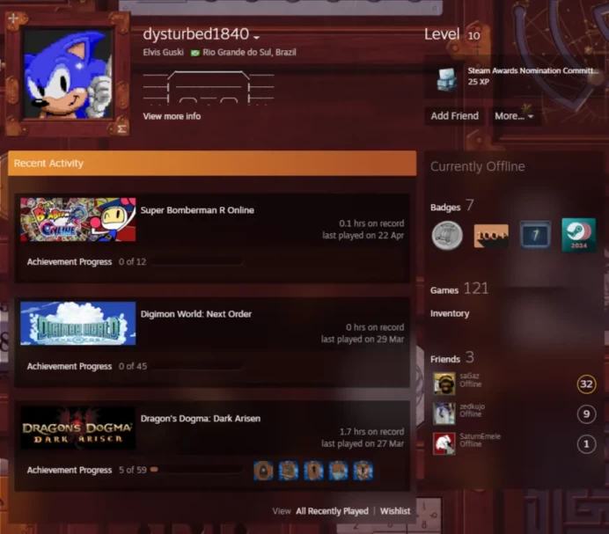Click the 100+ games collector badge
609x534 pixels.
(491, 236)
